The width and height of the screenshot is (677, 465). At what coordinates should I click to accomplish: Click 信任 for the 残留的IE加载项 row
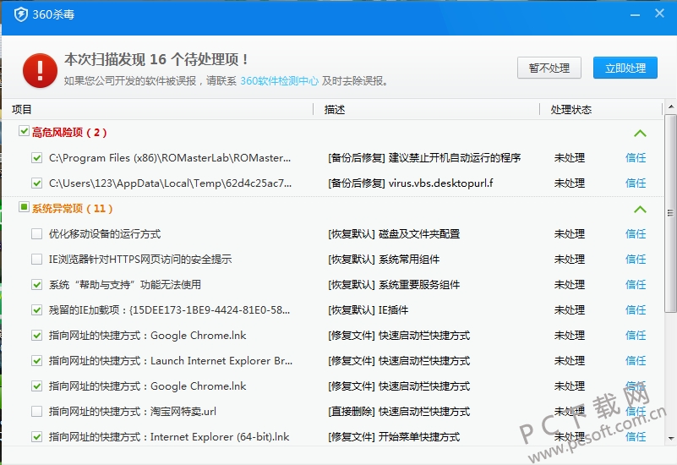pyautogui.click(x=636, y=310)
